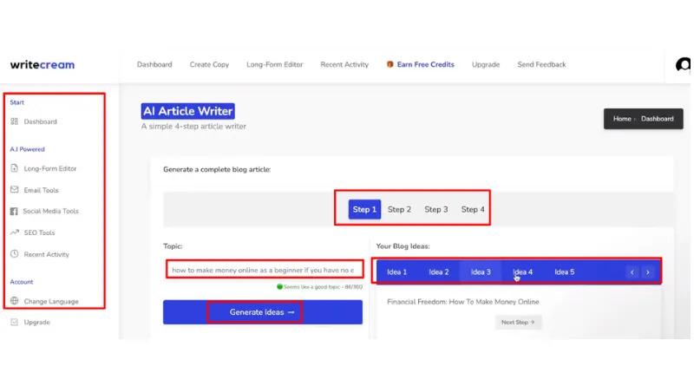Viewport: 694px width, 386px height.
Task: Click the Long-Form Editor sidebar icon
Action: coord(15,168)
